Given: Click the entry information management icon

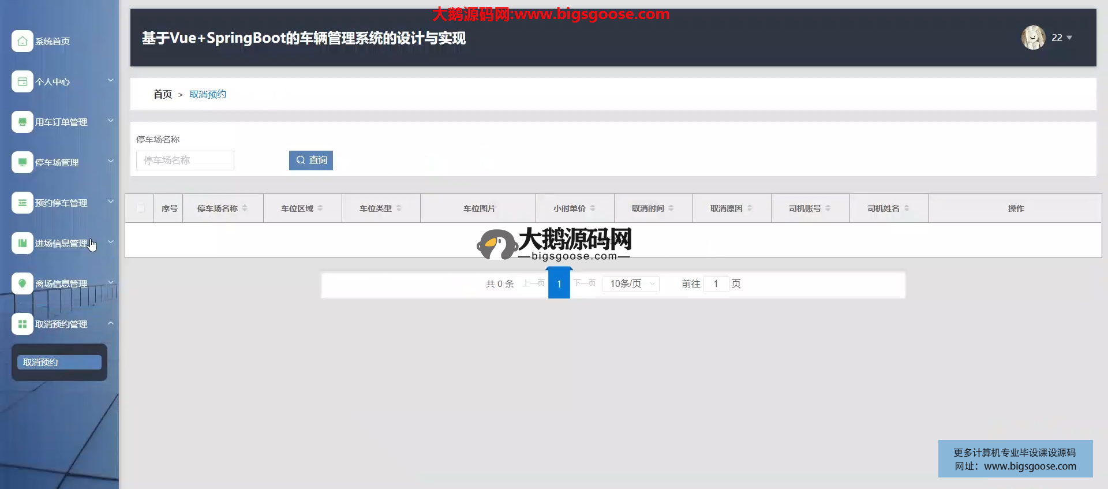Looking at the screenshot, I should [x=22, y=243].
